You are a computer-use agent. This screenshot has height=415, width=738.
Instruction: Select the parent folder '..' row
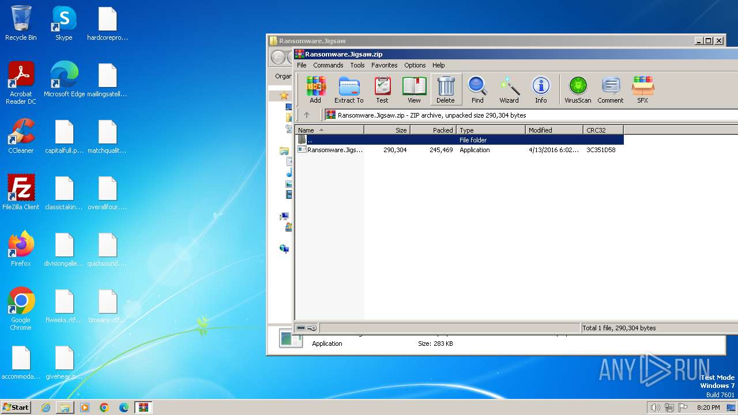click(x=460, y=140)
